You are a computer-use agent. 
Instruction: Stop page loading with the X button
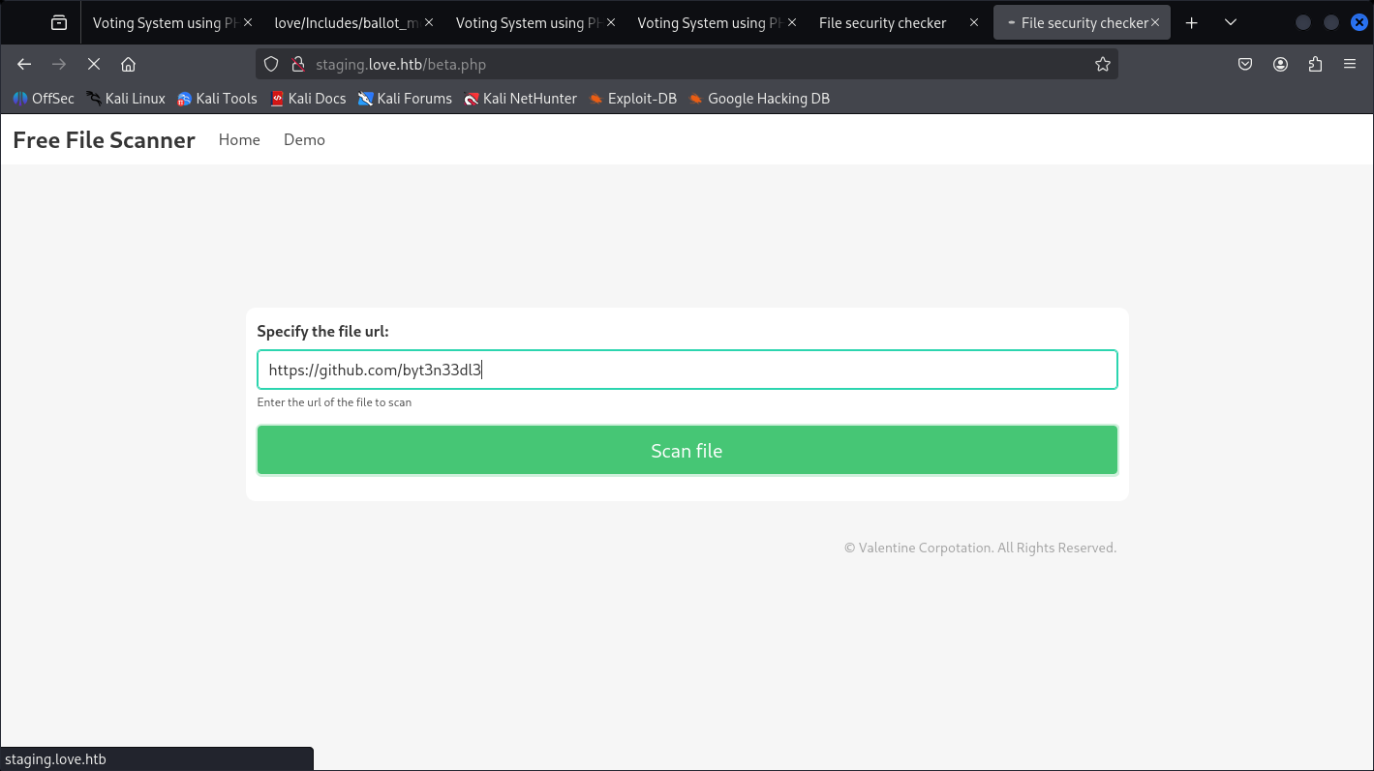[94, 64]
